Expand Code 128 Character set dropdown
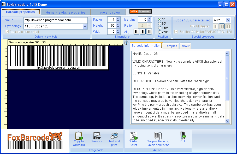 pyautogui.click(x=228, y=20)
